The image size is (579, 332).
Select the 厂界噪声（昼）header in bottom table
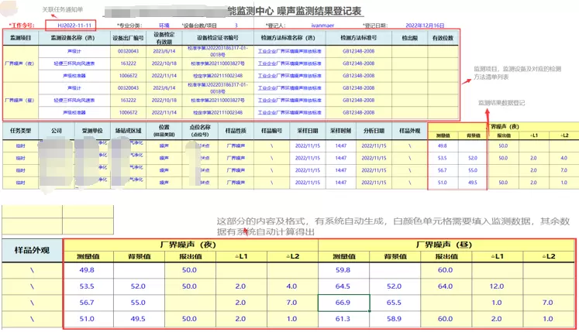click(x=446, y=244)
